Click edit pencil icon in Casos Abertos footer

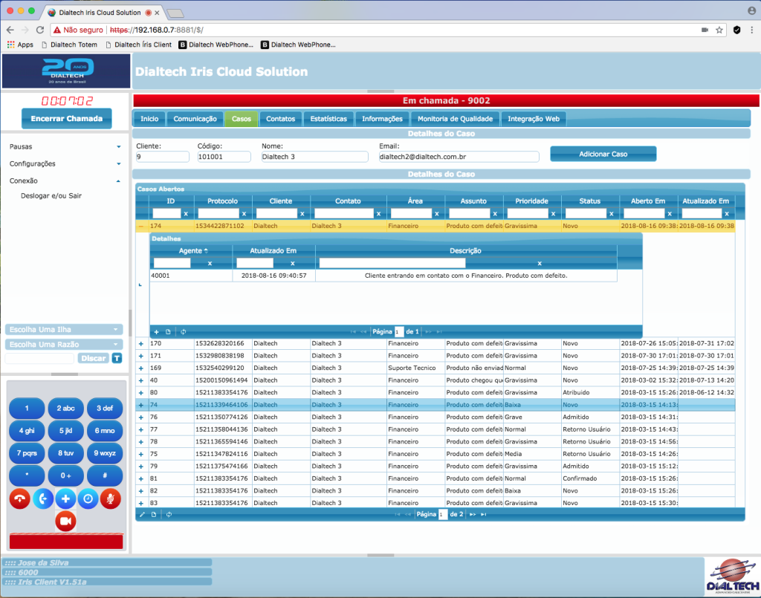(x=142, y=514)
